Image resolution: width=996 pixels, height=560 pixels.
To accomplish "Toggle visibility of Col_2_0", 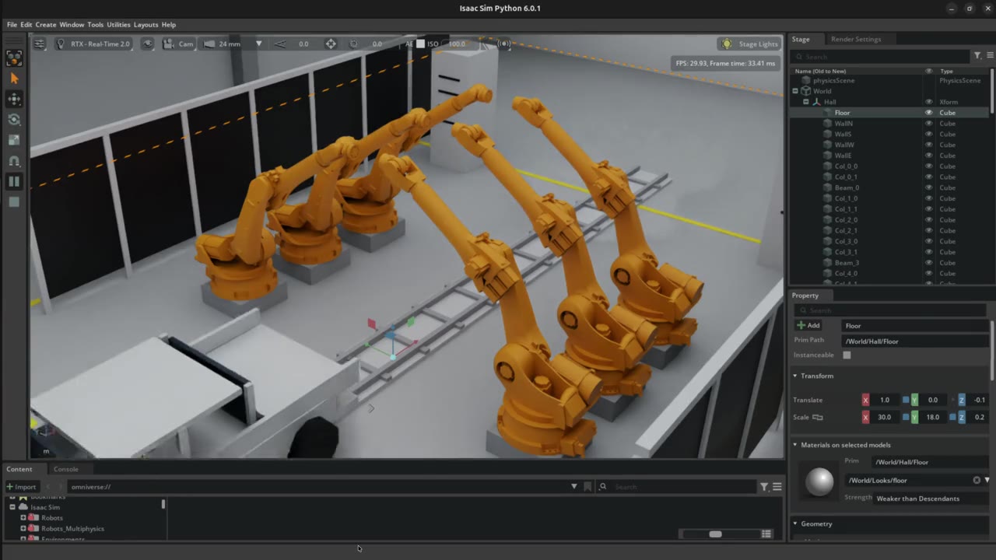I will pos(928,220).
